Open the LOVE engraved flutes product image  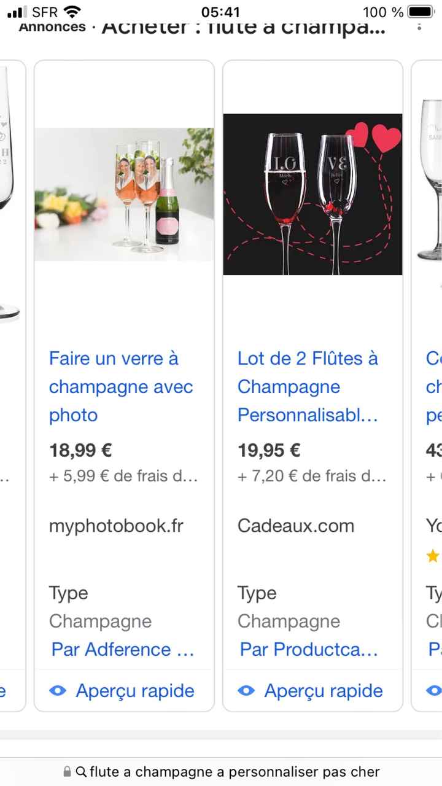pyautogui.click(x=312, y=194)
